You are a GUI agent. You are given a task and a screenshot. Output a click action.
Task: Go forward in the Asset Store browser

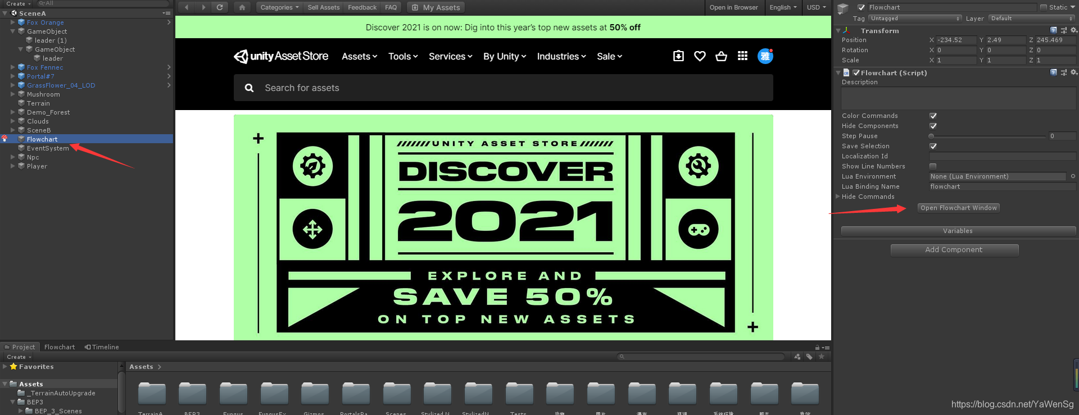click(203, 7)
